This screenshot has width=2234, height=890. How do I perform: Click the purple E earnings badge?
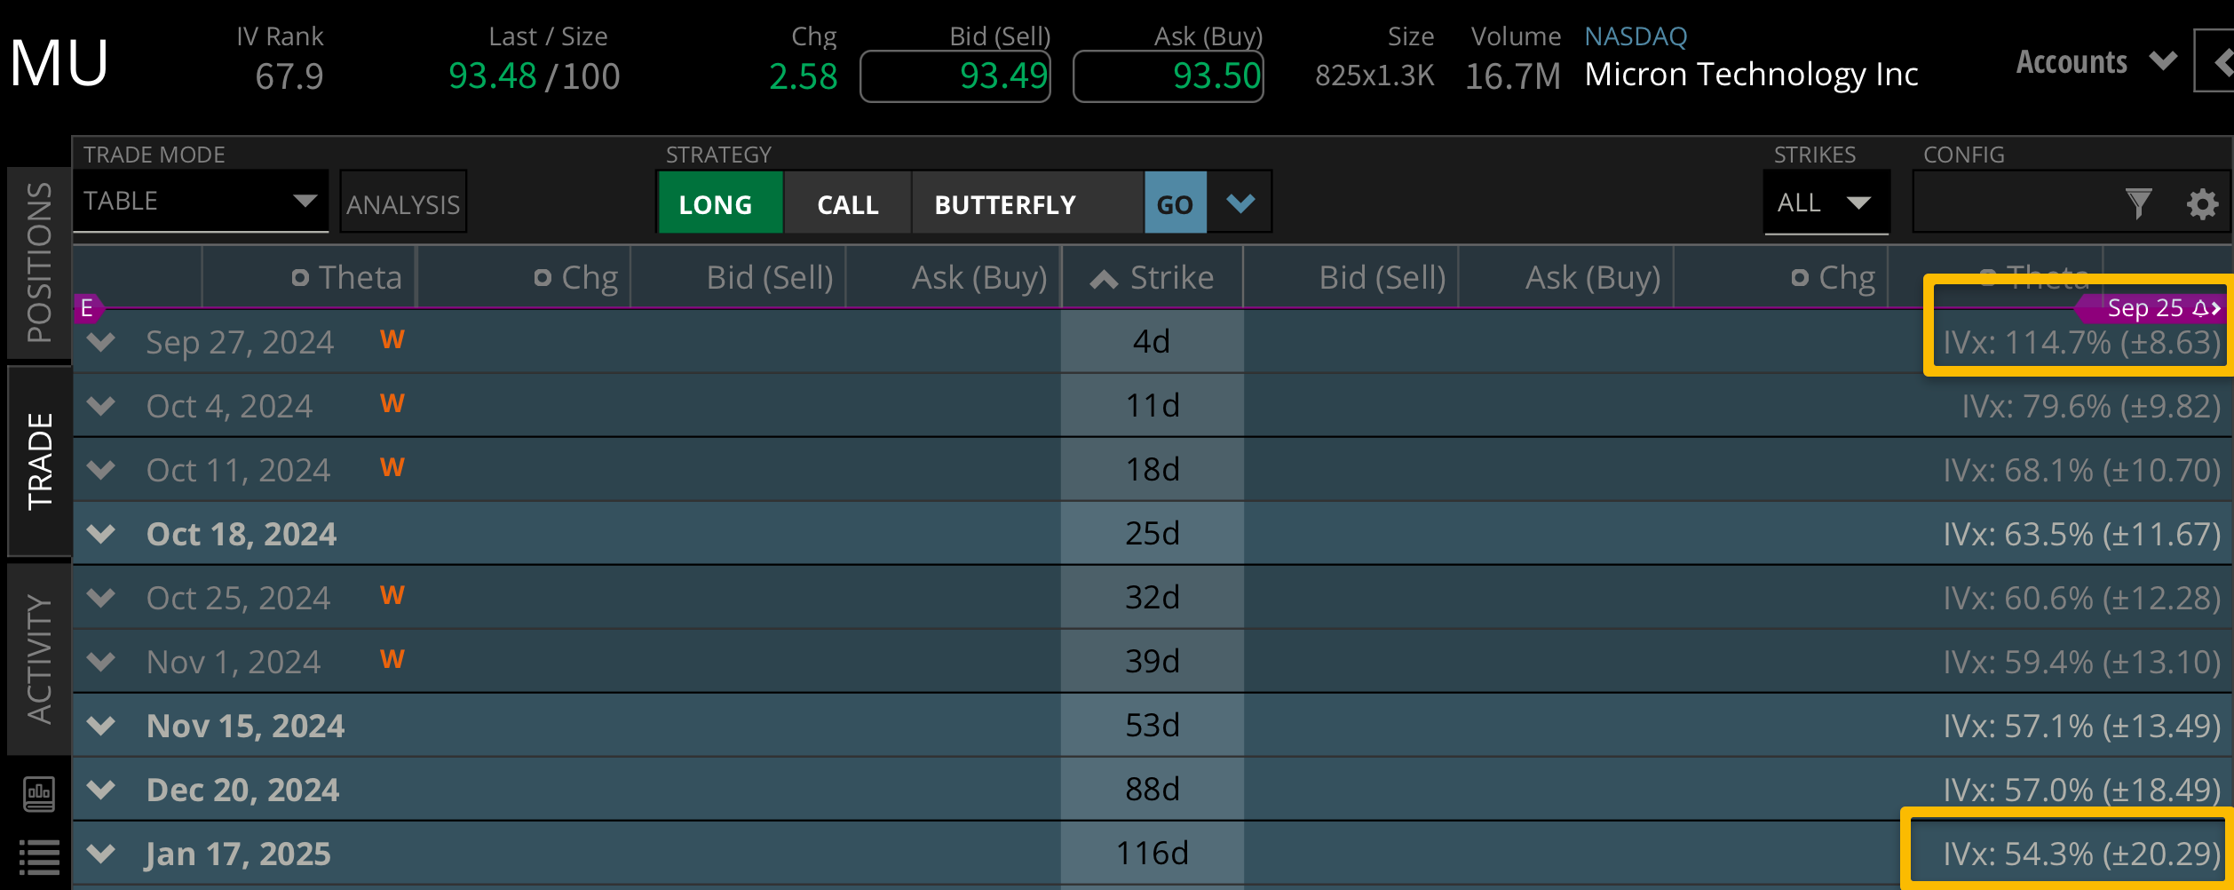point(87,308)
